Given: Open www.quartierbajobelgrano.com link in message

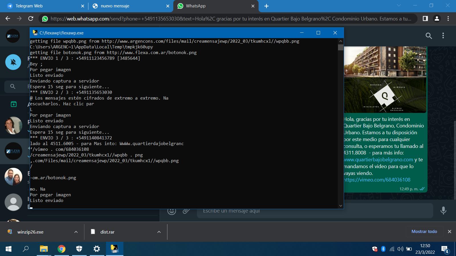Looking at the screenshot, I should (378, 160).
